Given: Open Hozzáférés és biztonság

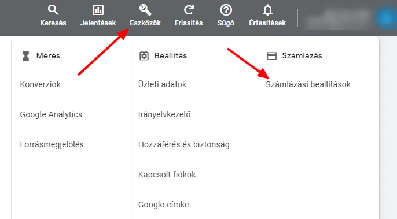Looking at the screenshot, I should [184, 144].
